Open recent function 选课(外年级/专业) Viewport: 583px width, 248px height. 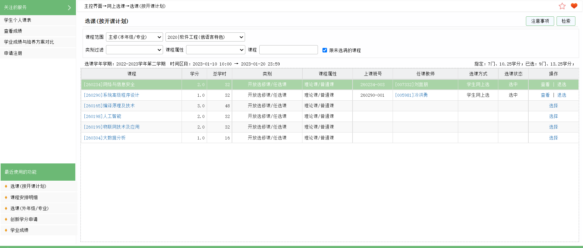[x=29, y=208]
